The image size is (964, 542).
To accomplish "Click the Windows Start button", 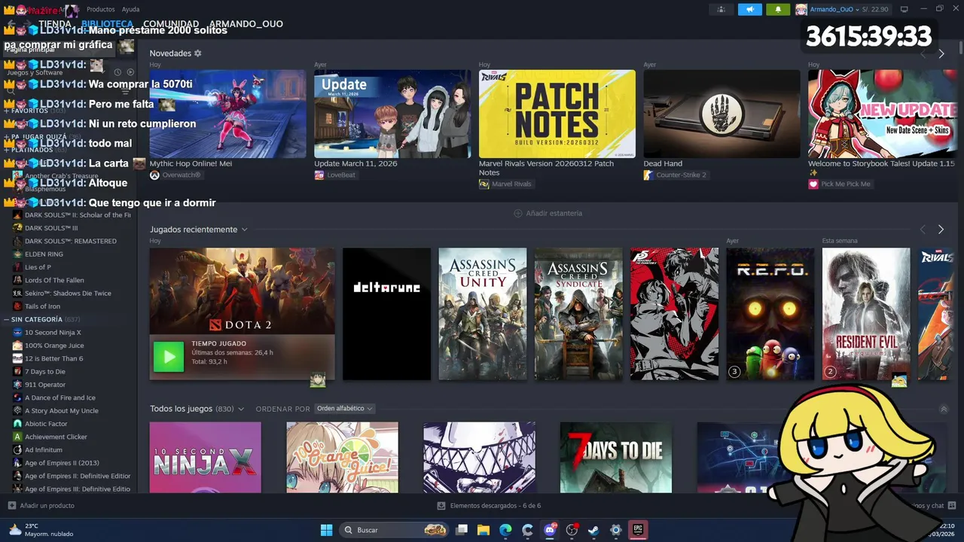I will coord(327,530).
